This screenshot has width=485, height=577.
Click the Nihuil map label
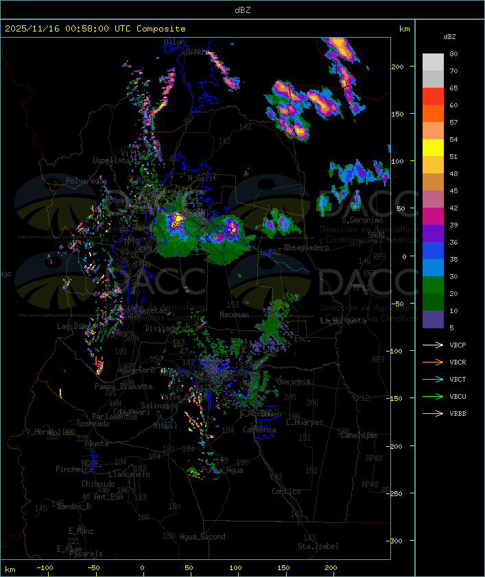165,426
